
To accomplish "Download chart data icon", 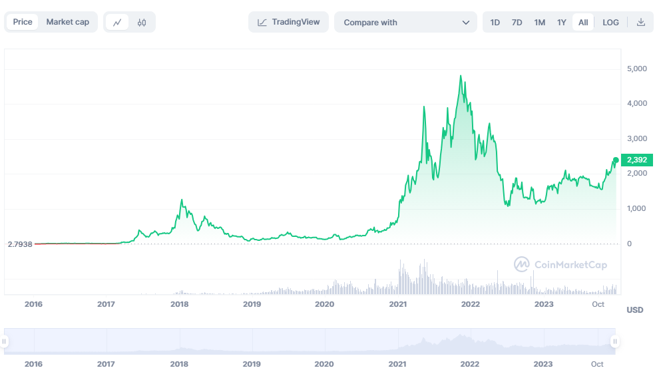I will coord(641,23).
